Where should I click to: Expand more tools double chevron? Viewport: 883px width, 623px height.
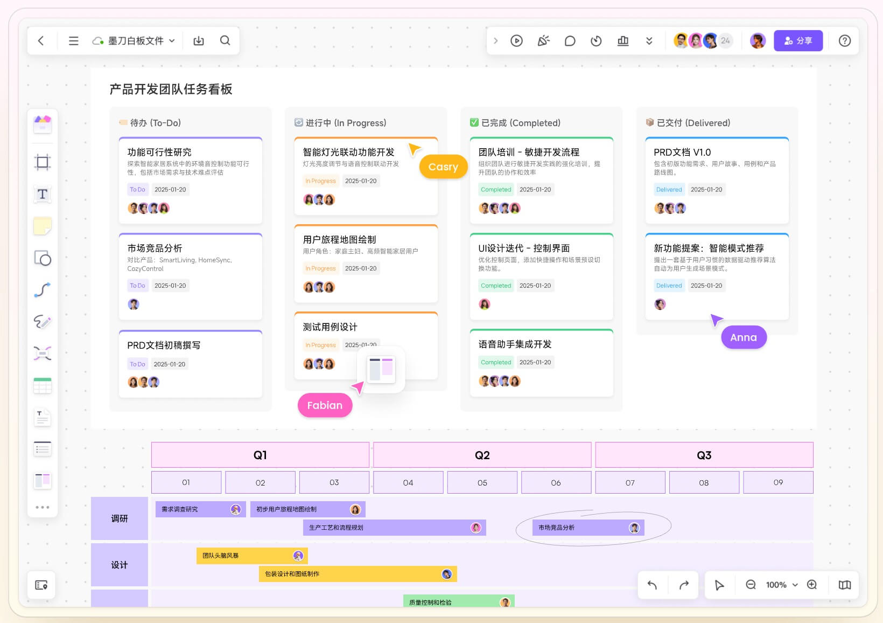649,40
